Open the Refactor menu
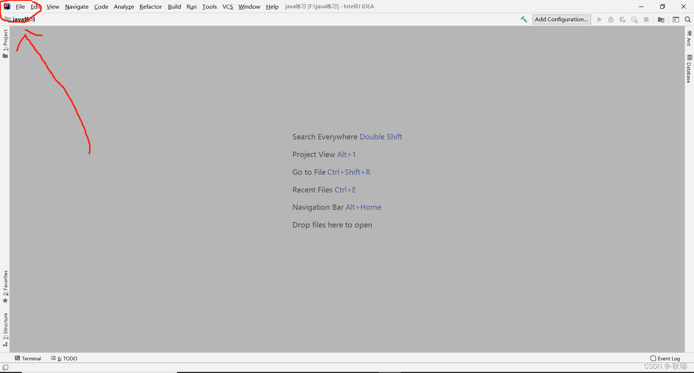This screenshot has height=373, width=694. (x=151, y=6)
